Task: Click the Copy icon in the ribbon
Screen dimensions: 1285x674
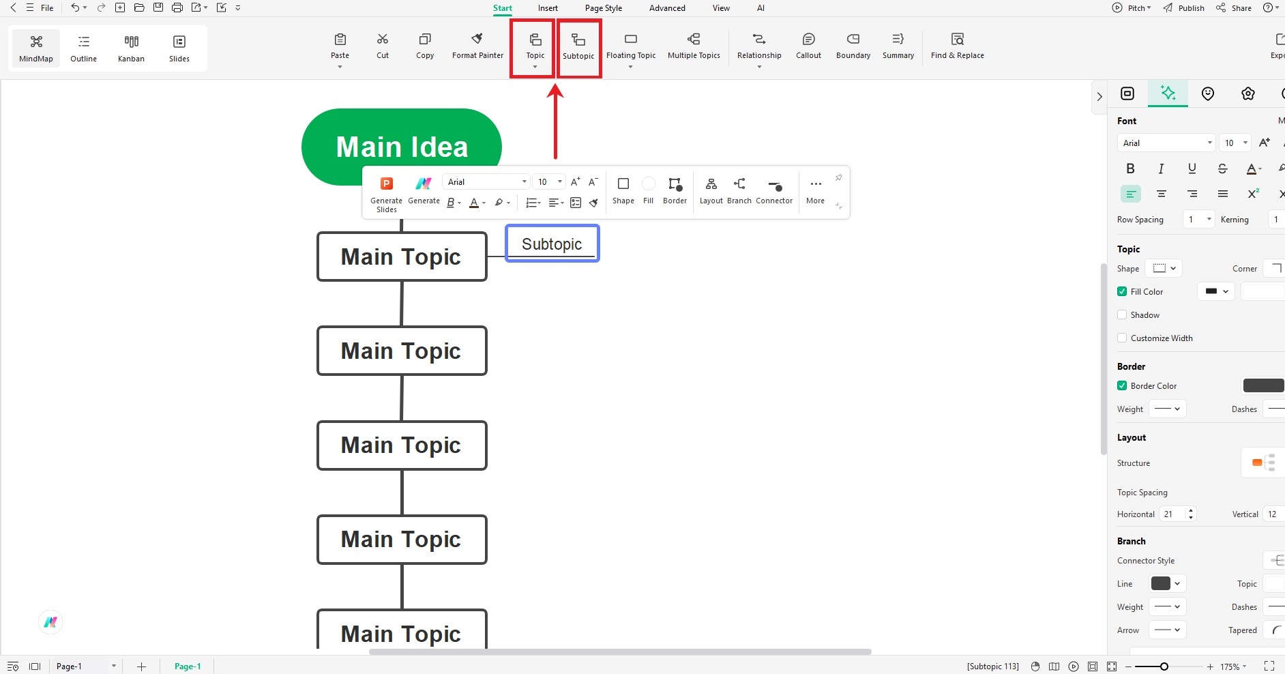Action: pos(425,40)
